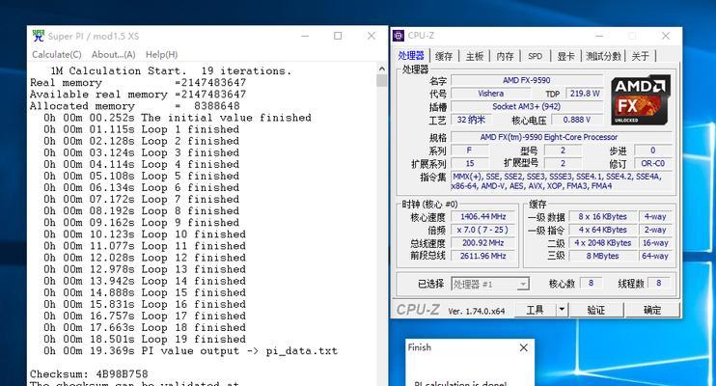Screen dimensions: 716x386
Task: Click the 线程数 value 8
Action: (658, 283)
